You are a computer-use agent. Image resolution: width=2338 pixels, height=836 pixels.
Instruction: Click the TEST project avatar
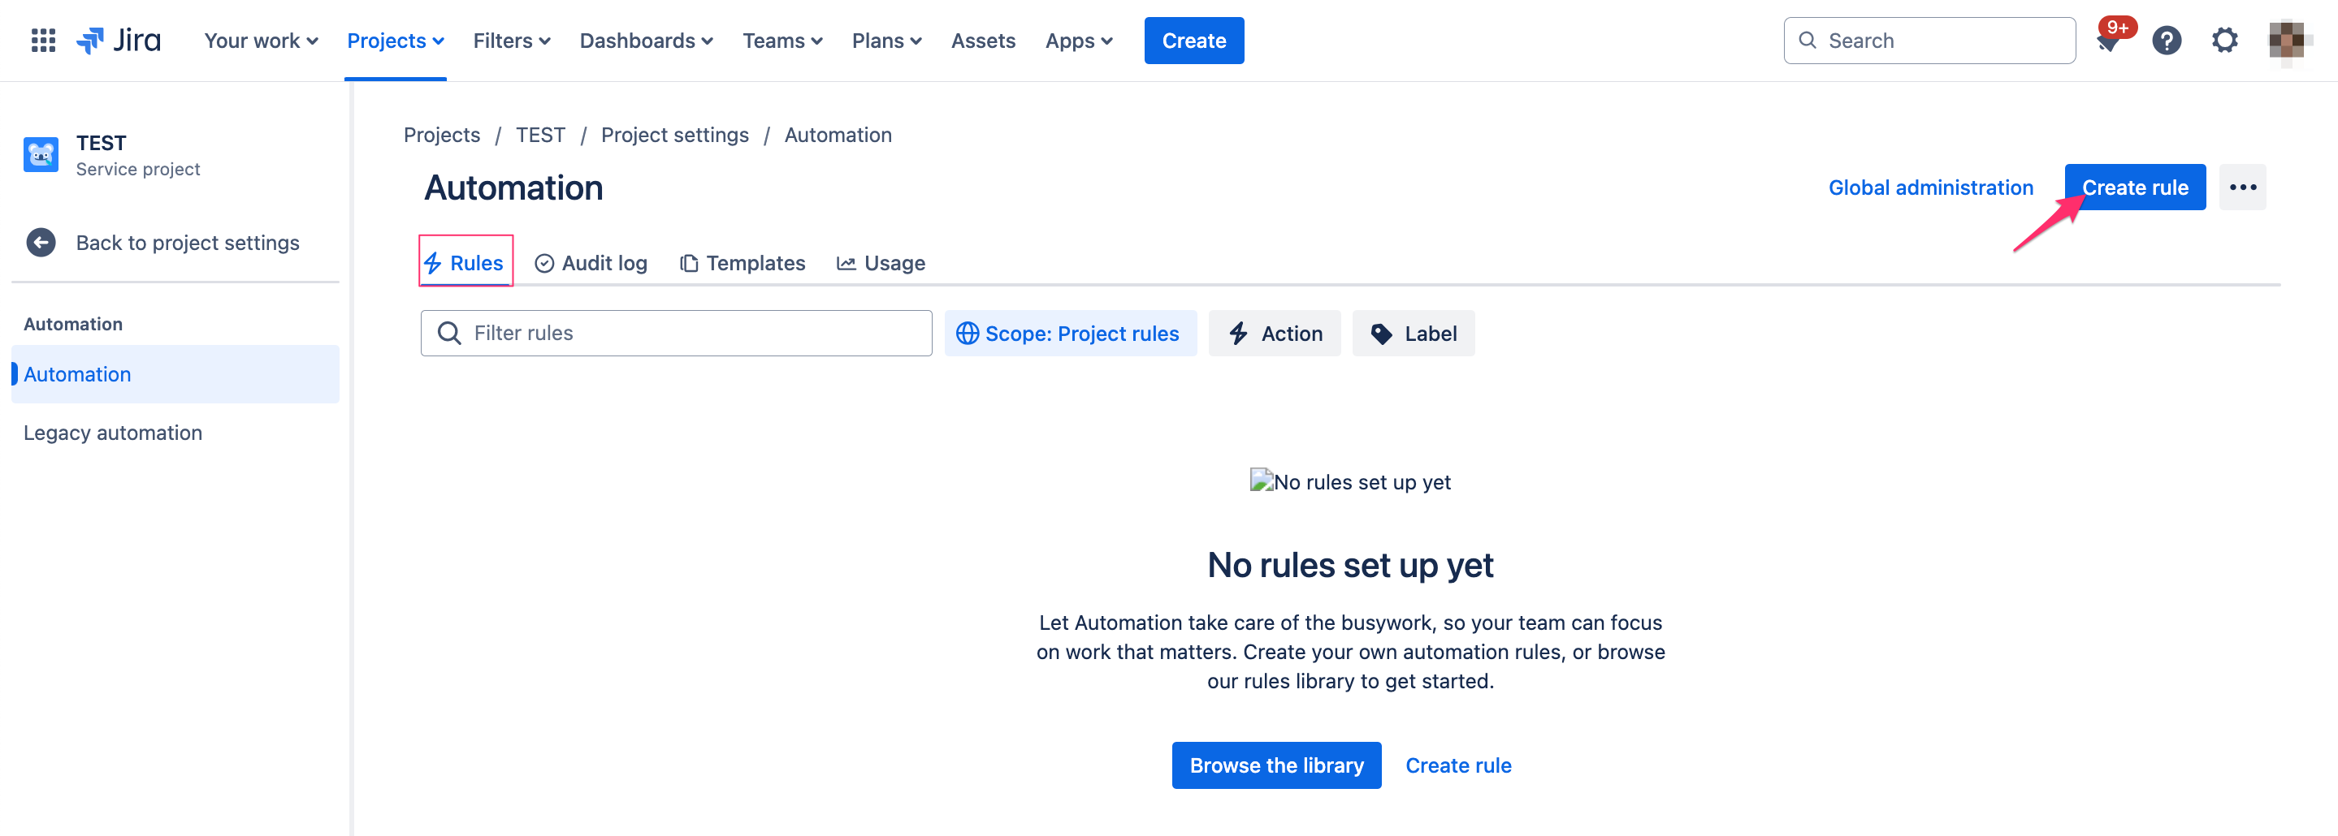[x=40, y=154]
